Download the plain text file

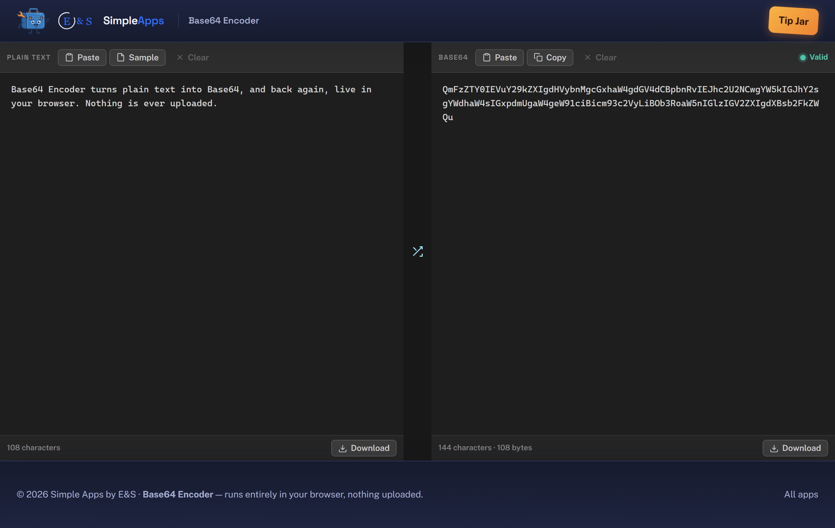point(364,448)
